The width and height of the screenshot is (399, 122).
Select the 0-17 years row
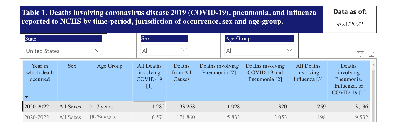click(x=101, y=107)
